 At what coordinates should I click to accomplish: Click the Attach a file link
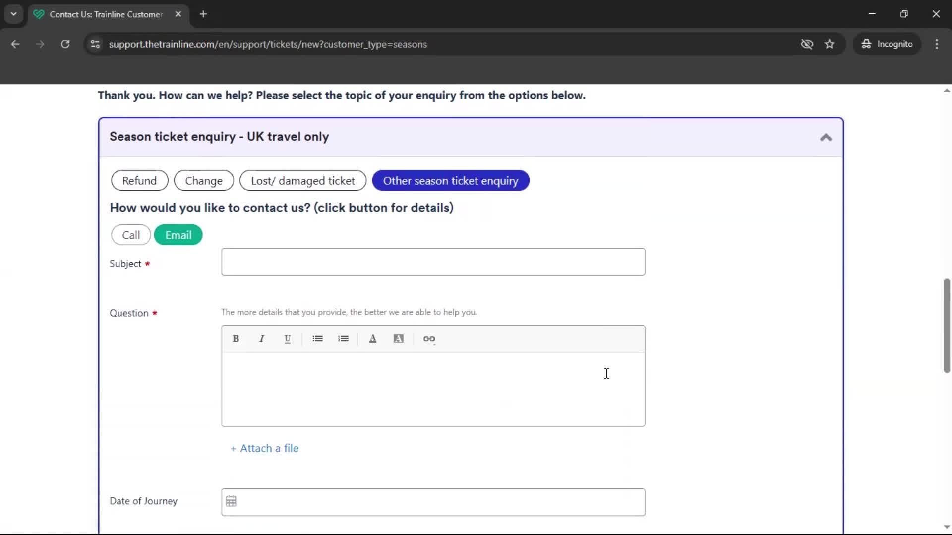point(264,448)
